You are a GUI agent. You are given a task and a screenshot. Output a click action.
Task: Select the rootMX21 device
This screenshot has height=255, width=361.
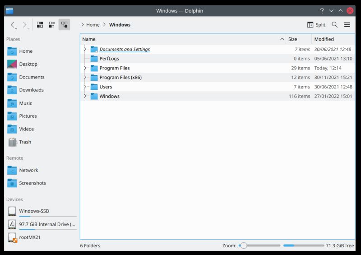(x=30, y=237)
